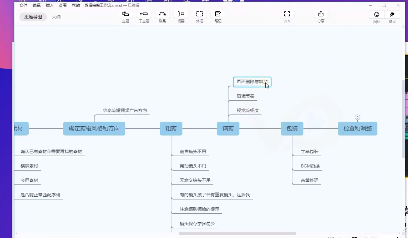This screenshot has height=238, width=408.
Task: Click the 概要 (Summary) toolbar icon
Action: 181,14
